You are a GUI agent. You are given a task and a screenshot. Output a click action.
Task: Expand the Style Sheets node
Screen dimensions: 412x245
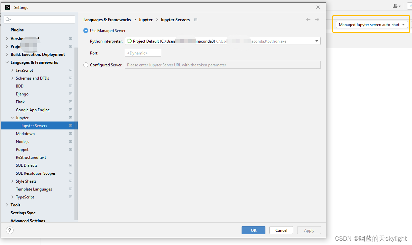(12, 181)
